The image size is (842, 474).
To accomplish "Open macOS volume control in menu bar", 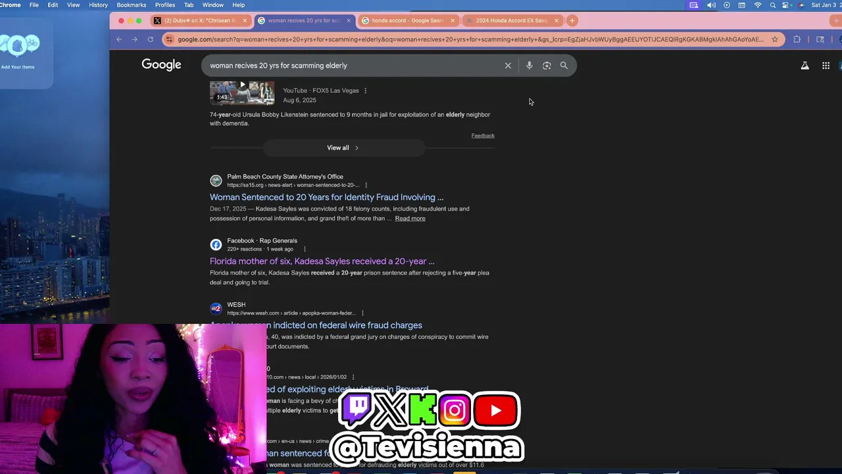I will pos(711,5).
